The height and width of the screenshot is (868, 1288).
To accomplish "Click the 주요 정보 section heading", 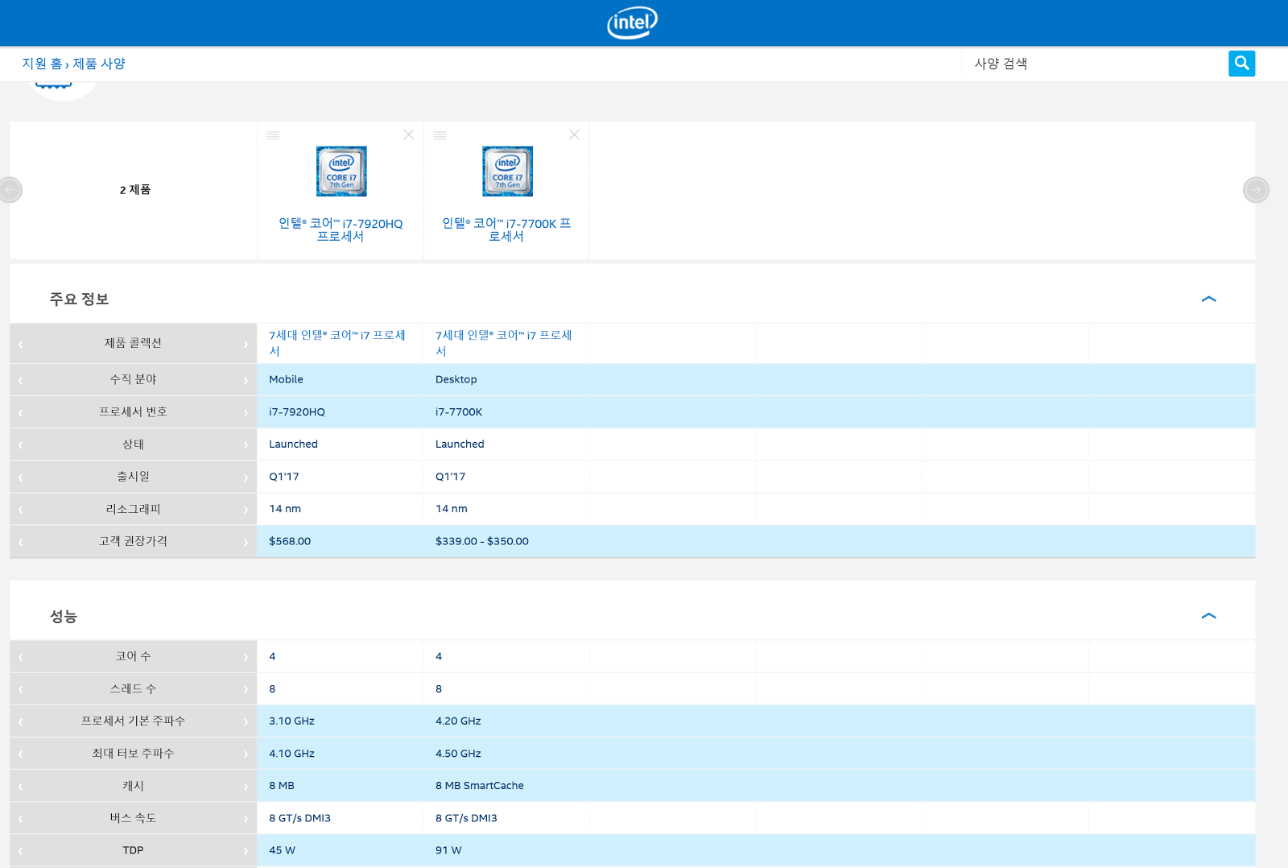I will 79,299.
